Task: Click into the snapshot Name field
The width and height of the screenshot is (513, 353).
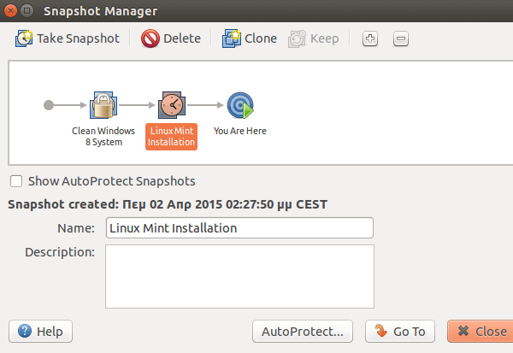Action: coord(239,227)
